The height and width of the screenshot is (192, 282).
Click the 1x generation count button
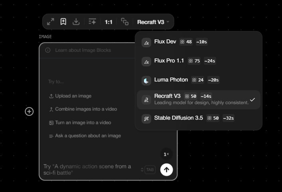click(166, 154)
